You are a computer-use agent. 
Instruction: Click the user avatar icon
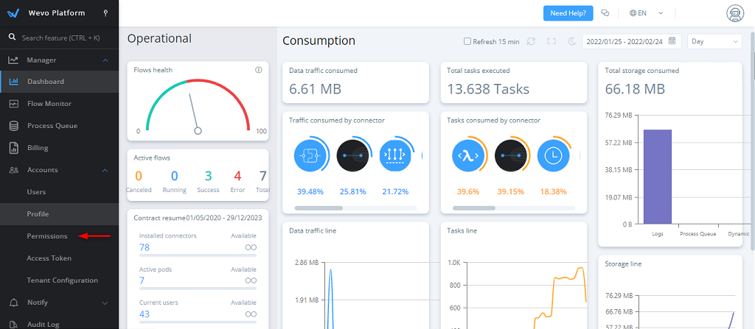734,13
